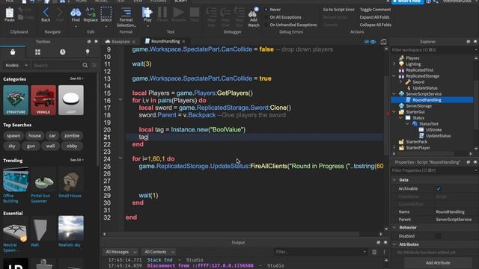Open the Toolbox marketplace grid tab

tap(37, 52)
